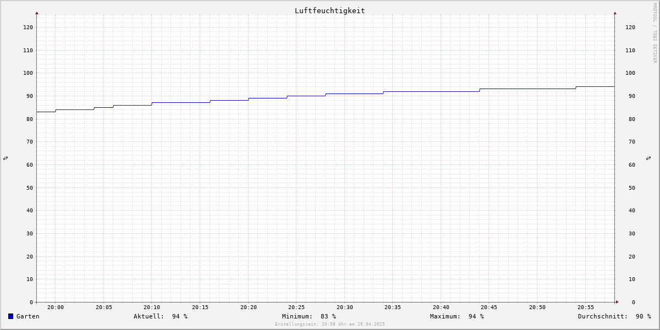Viewport: 660px width, 330px height.
Task: Click the Luftfeuchtigkeit chart title
Action: 329,10
